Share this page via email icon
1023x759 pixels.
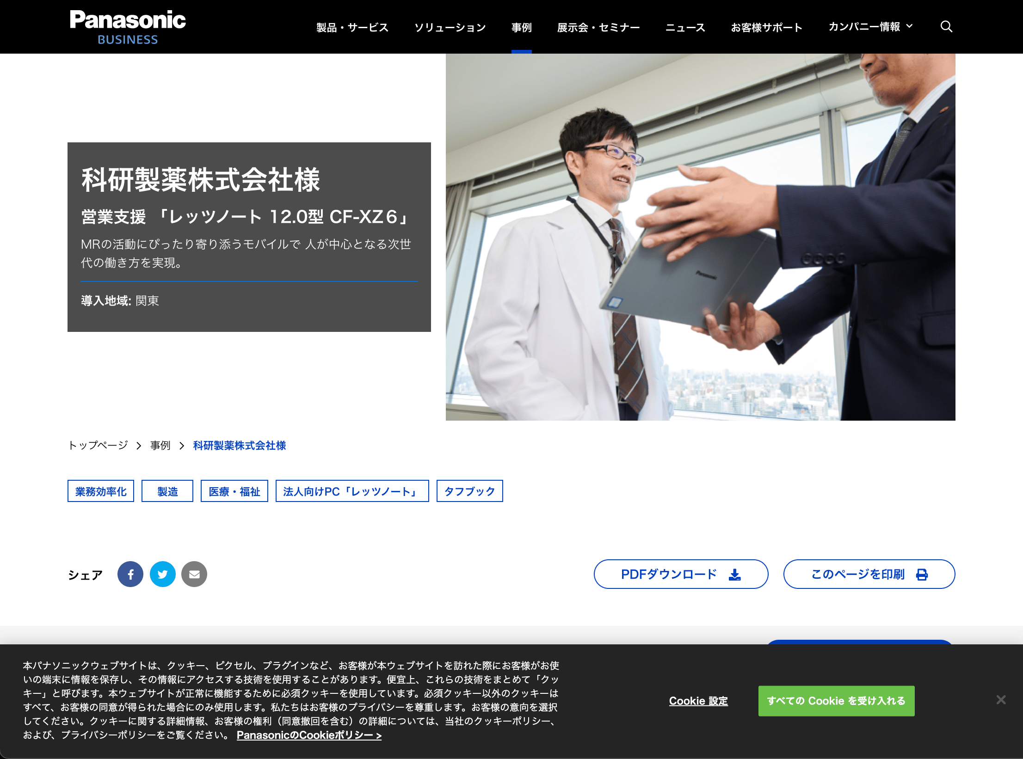tap(194, 574)
